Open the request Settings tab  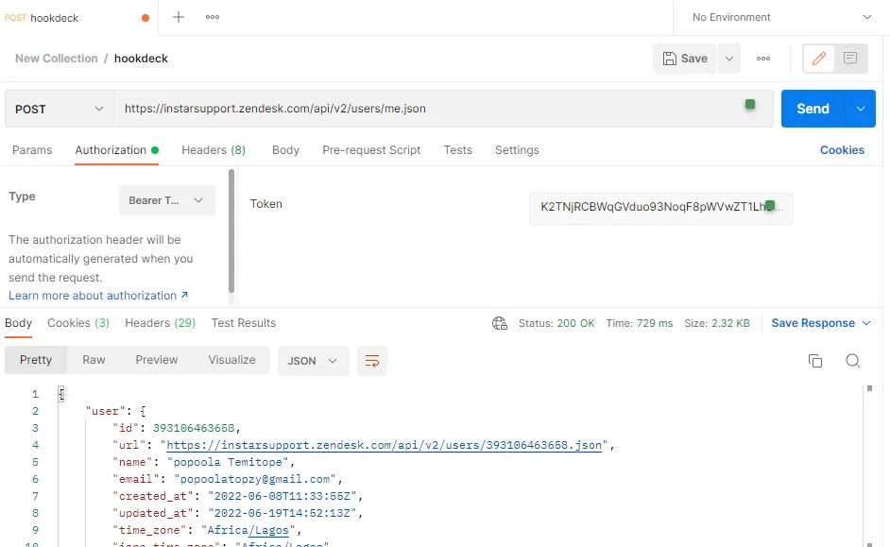(x=517, y=150)
